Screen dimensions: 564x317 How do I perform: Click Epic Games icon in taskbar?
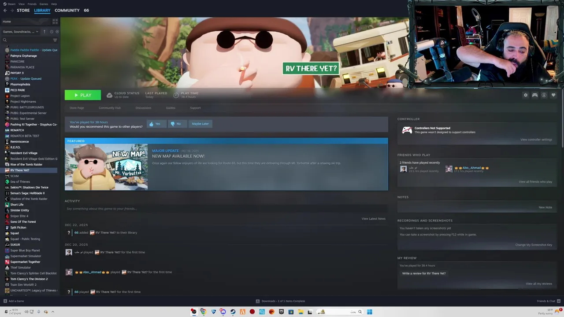click(281, 312)
